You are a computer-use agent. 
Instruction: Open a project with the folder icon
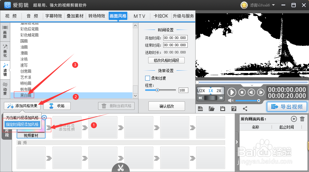[212, 109]
